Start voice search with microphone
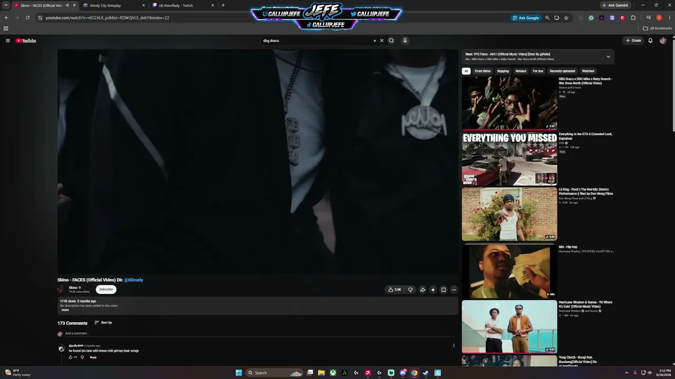 point(405,41)
